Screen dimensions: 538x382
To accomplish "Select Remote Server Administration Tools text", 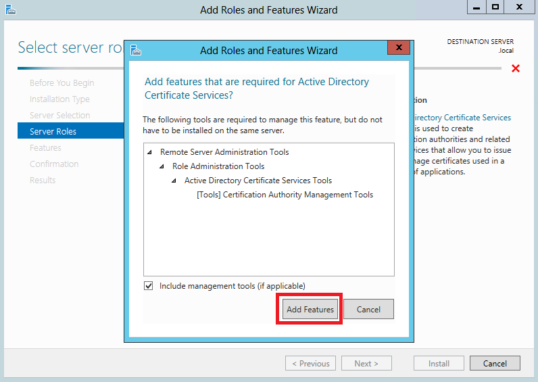I will [224, 152].
